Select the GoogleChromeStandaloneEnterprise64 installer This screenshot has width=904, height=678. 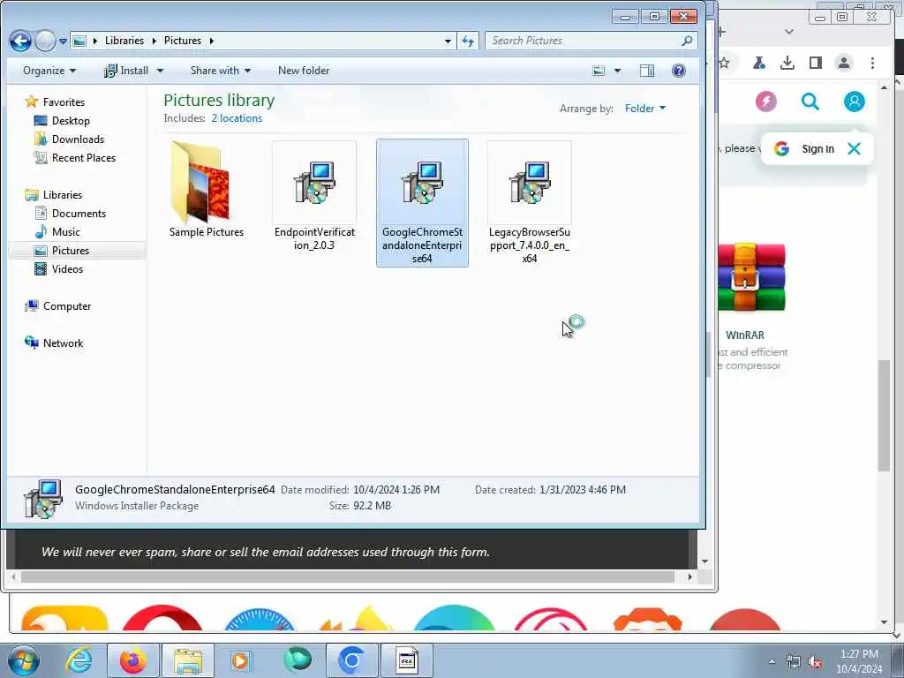(422, 203)
